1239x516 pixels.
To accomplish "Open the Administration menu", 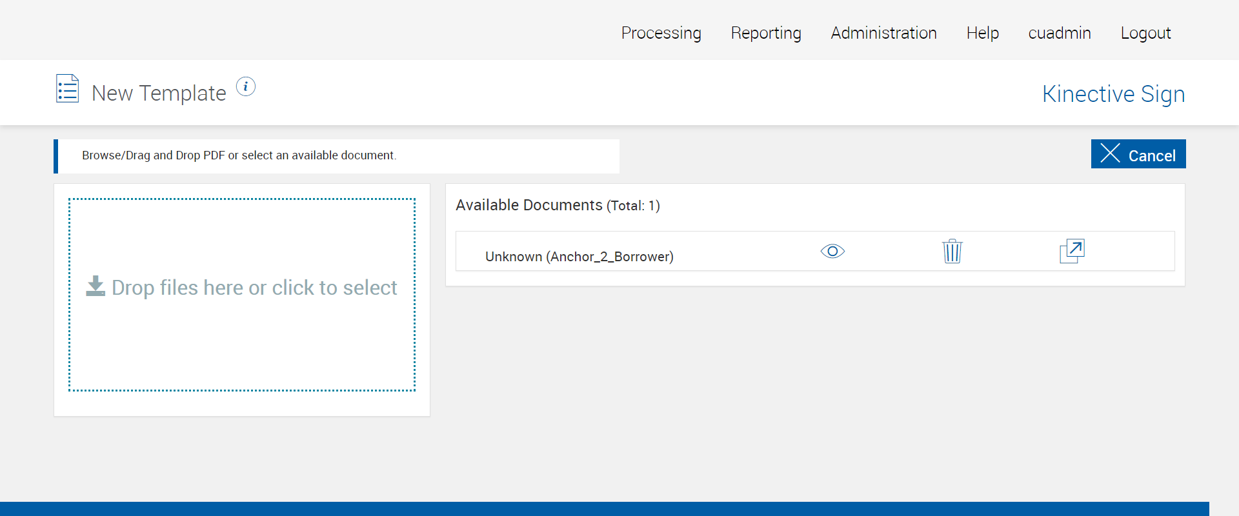I will (883, 33).
